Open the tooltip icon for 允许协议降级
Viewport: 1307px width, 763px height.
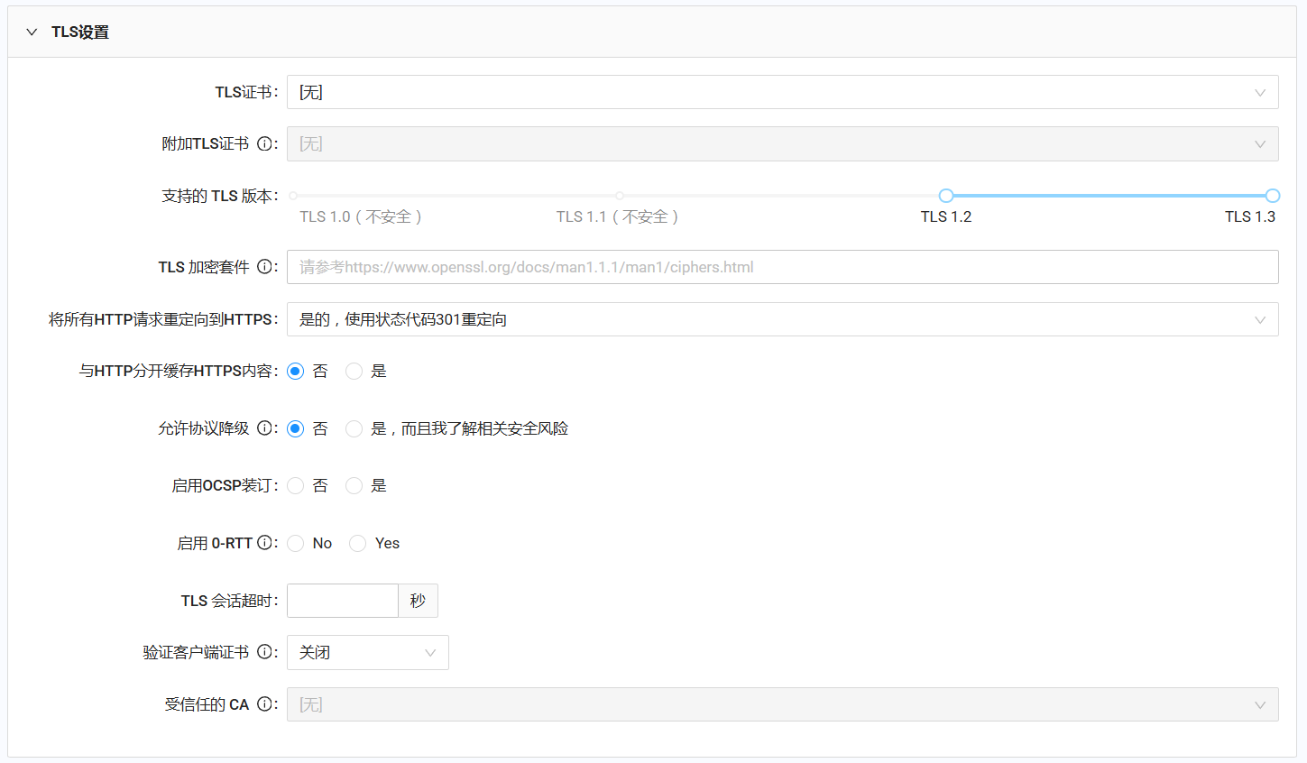pyautogui.click(x=262, y=427)
